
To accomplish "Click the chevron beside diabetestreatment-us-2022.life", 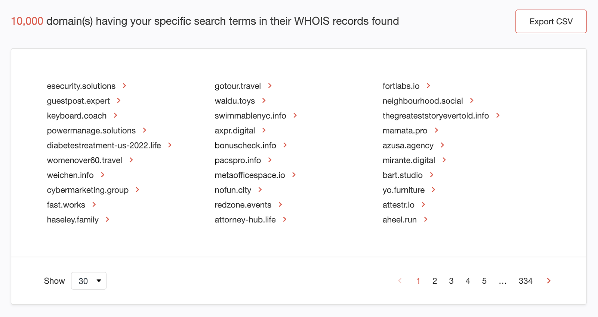I will tap(170, 145).
